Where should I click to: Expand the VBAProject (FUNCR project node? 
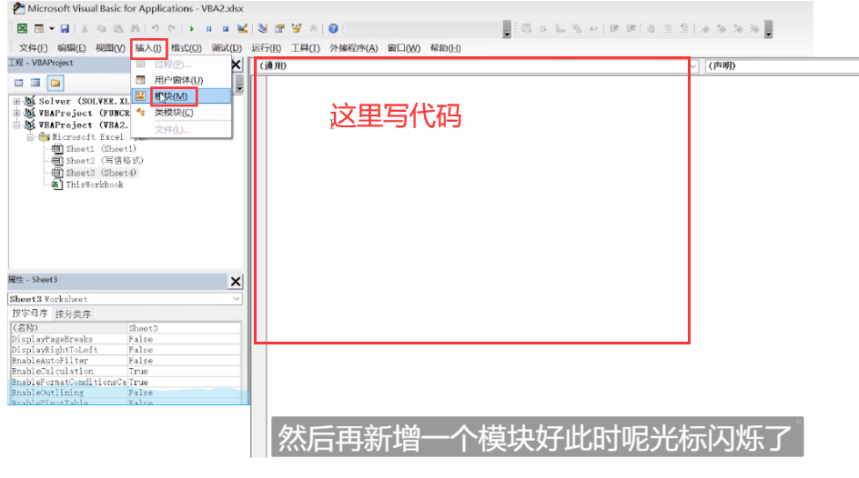pos(16,114)
